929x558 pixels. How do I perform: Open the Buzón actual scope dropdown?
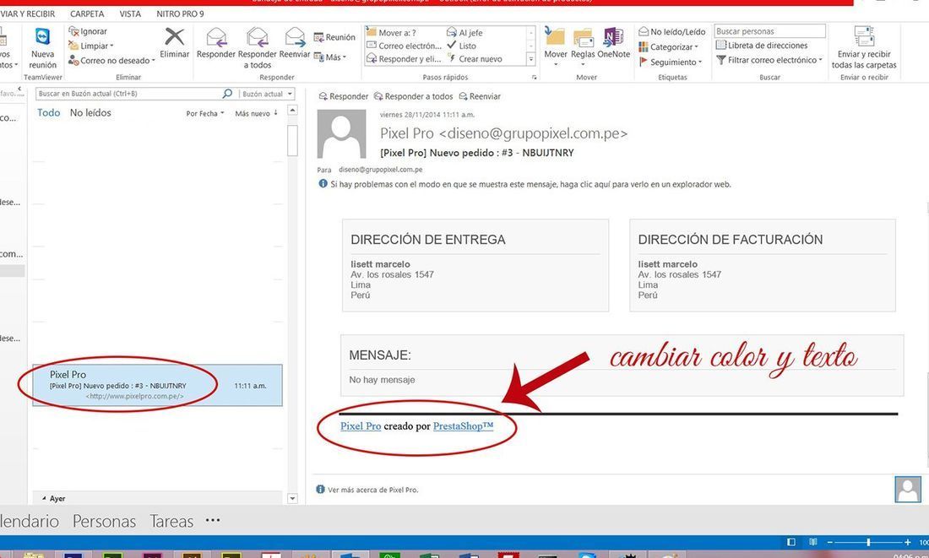coord(267,94)
